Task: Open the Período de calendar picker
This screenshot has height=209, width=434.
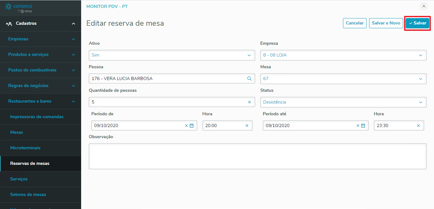Action: coord(192,126)
